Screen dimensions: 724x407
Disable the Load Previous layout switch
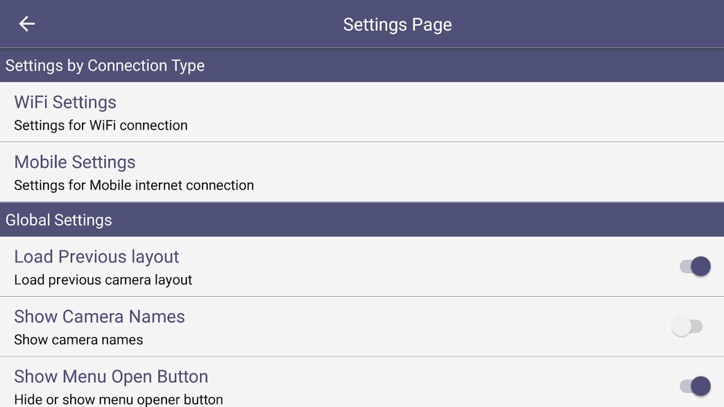(695, 266)
